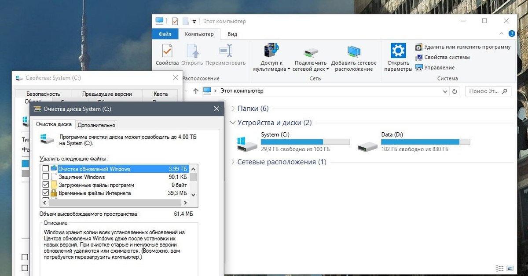Click the checkmark Properties icon in quick access toolbar
The width and height of the screenshot is (528, 276).
pos(175,21)
